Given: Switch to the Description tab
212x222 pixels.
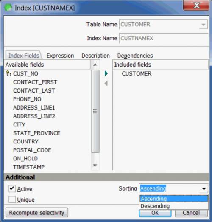Looking at the screenshot, I should click(x=95, y=56).
